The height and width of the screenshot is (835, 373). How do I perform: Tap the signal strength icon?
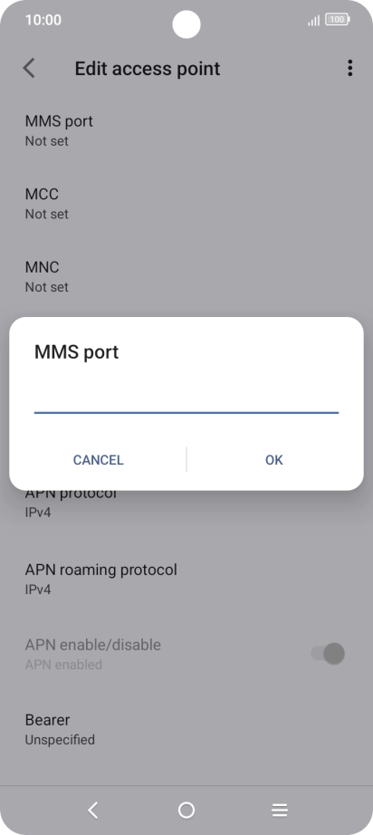tap(313, 20)
